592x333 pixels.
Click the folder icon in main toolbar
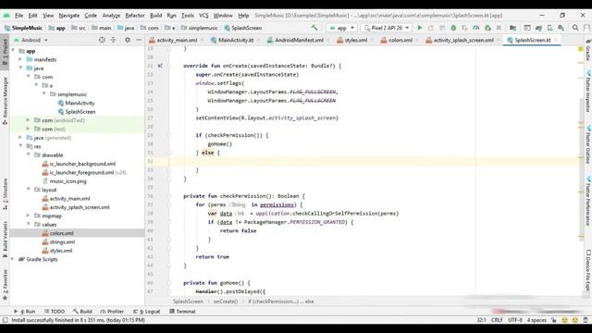pos(512,28)
